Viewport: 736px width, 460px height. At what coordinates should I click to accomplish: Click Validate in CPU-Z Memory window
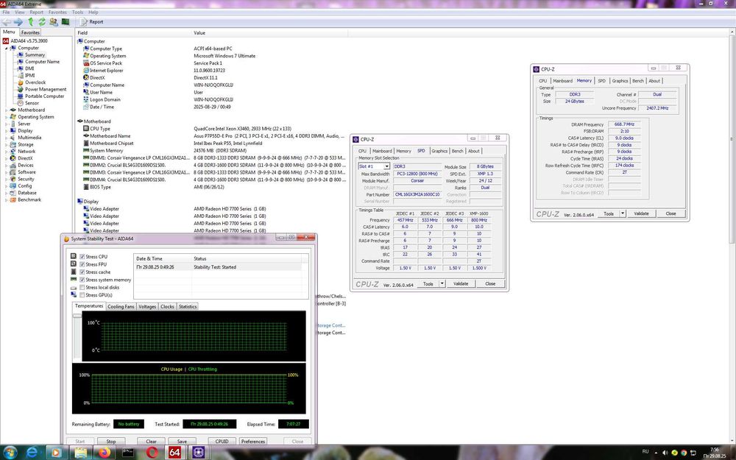click(x=641, y=213)
